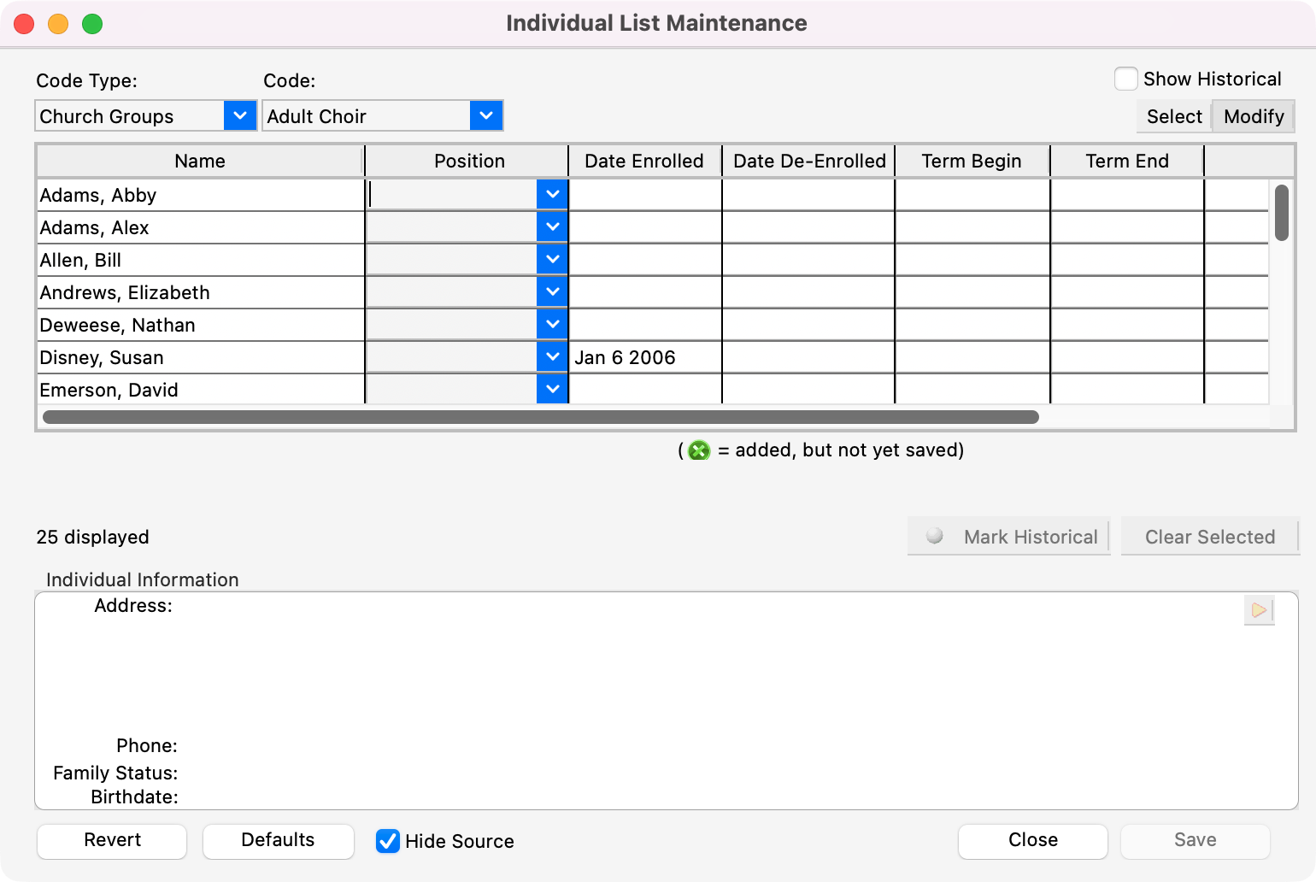1316x882 pixels.
Task: Click the Mark Historical button
Action: pos(1008,537)
